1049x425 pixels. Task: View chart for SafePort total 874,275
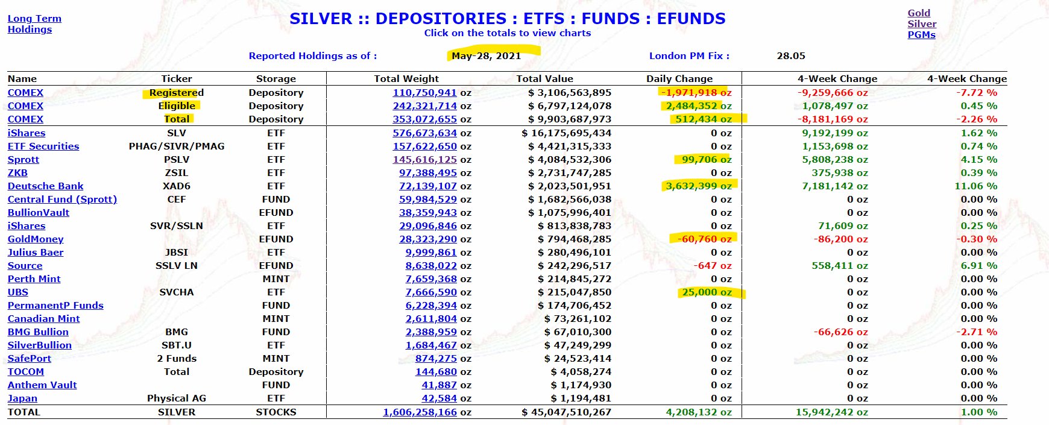pyautogui.click(x=436, y=359)
